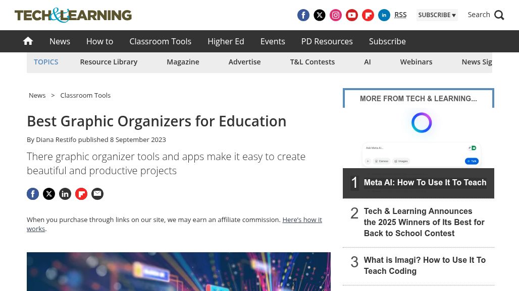Open the YouTube icon in header
Viewport: 519px width, 291px height.
pos(352,15)
